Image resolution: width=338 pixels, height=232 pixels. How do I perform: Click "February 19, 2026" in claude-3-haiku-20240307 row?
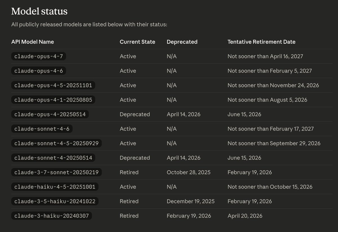[189, 216]
